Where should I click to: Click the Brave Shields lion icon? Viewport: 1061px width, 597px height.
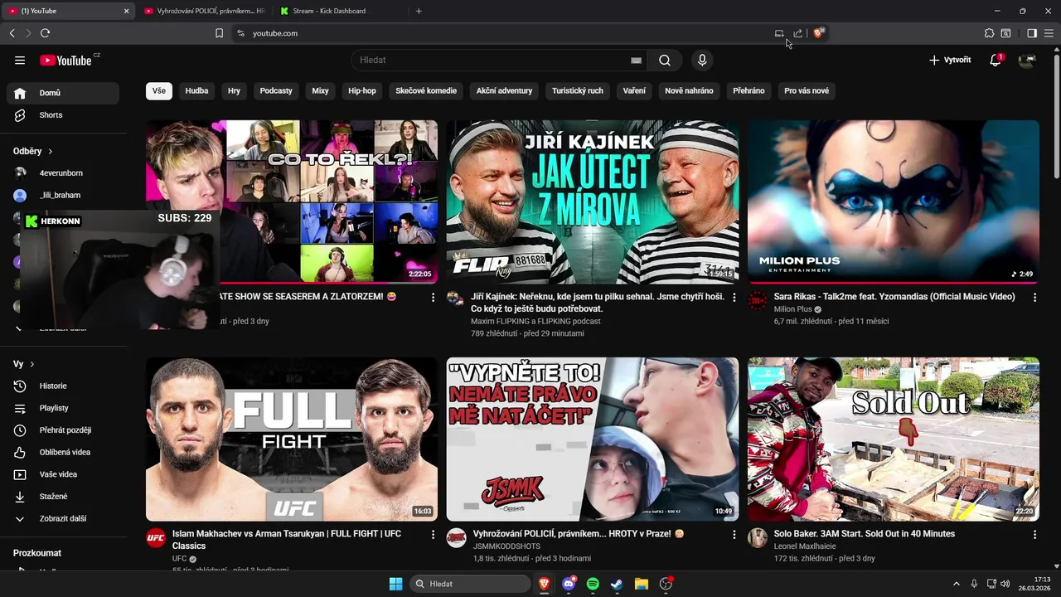818,33
